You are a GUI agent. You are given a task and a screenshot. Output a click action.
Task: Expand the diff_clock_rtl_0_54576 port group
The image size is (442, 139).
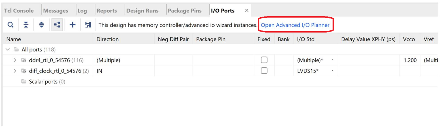click(15, 71)
